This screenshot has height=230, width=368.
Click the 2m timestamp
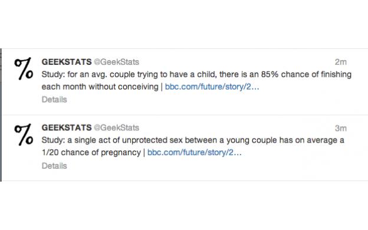[340, 62]
